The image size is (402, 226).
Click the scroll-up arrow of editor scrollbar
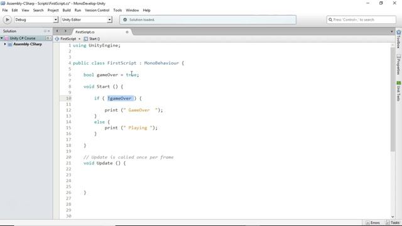[x=393, y=45]
